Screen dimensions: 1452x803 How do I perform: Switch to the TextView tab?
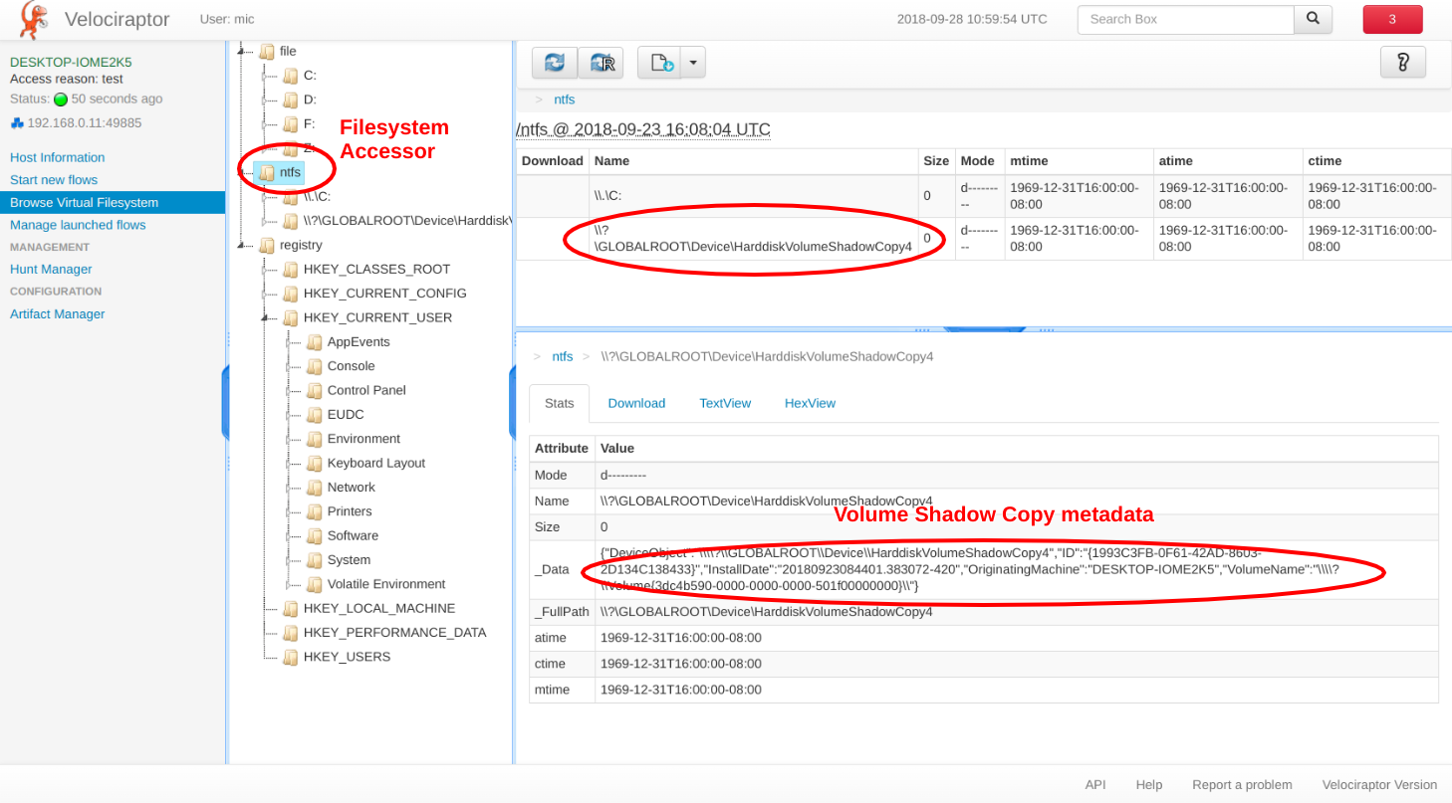(725, 403)
